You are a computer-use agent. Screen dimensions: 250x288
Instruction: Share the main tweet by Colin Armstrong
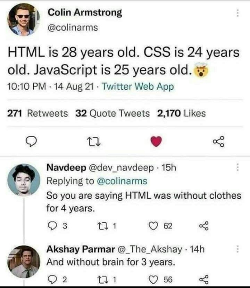click(219, 141)
